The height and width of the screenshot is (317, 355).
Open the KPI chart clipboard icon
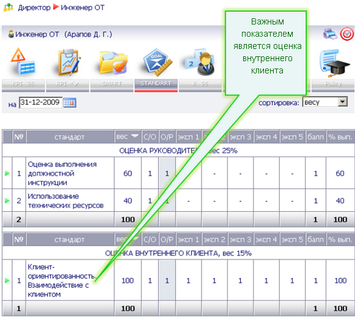(67, 62)
